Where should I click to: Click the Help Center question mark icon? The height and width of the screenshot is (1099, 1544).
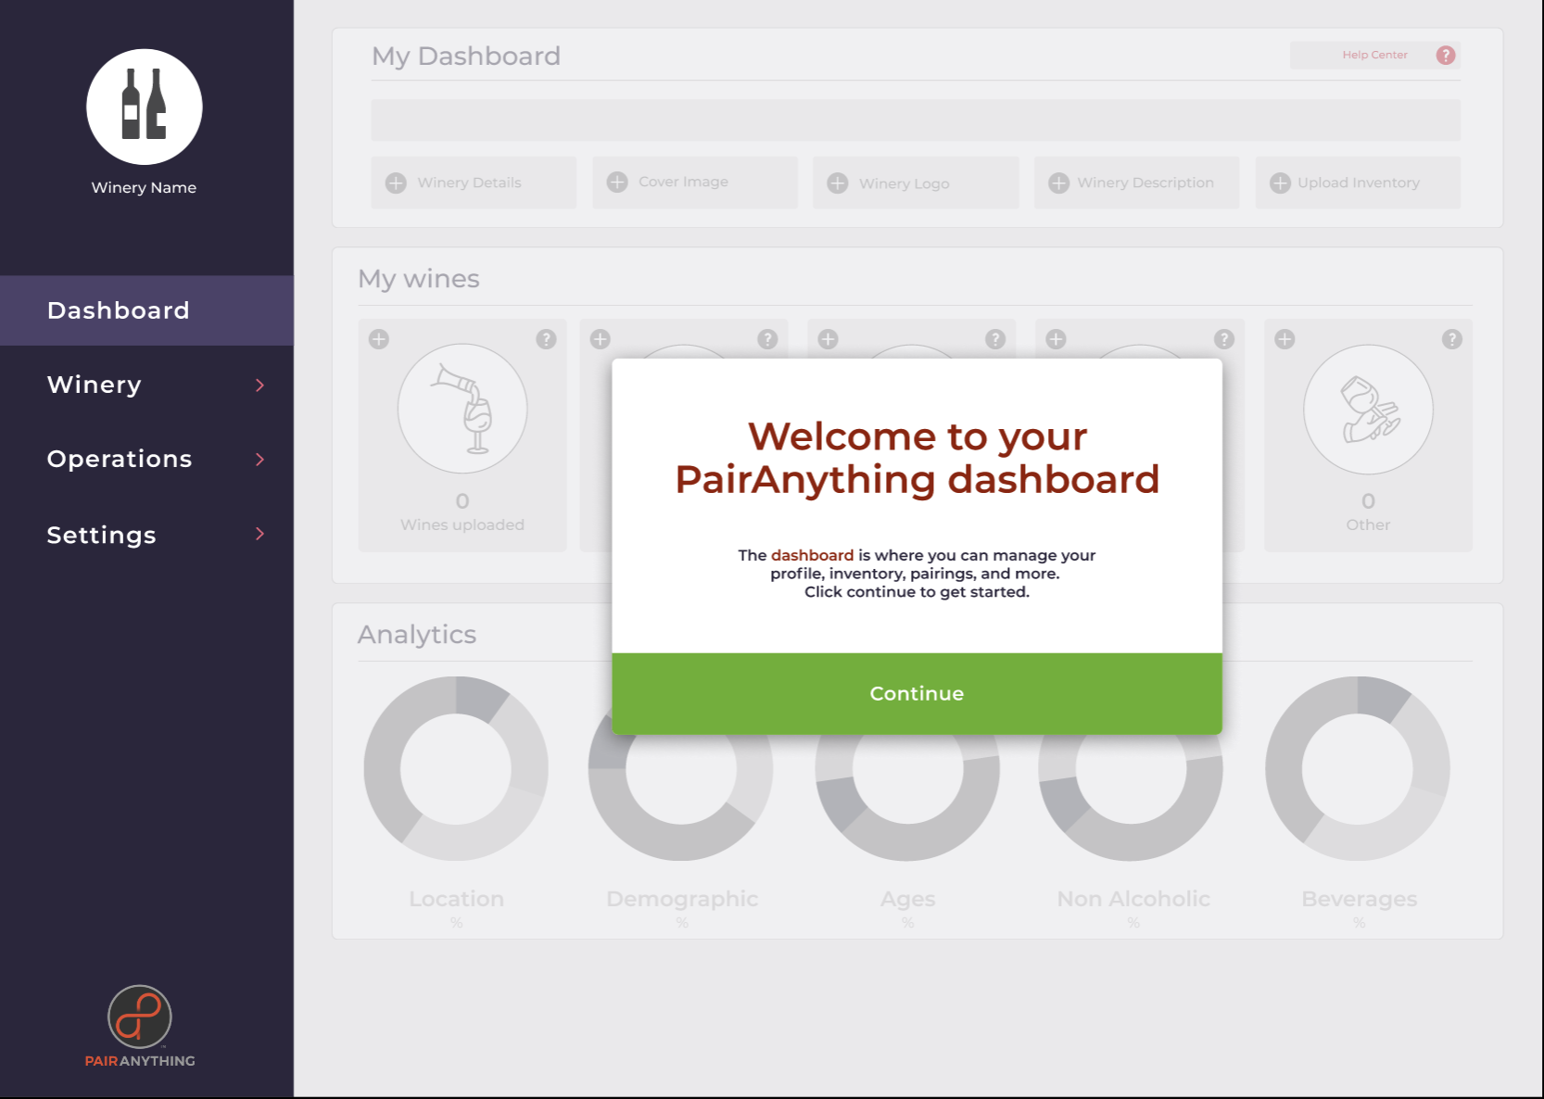click(x=1446, y=55)
